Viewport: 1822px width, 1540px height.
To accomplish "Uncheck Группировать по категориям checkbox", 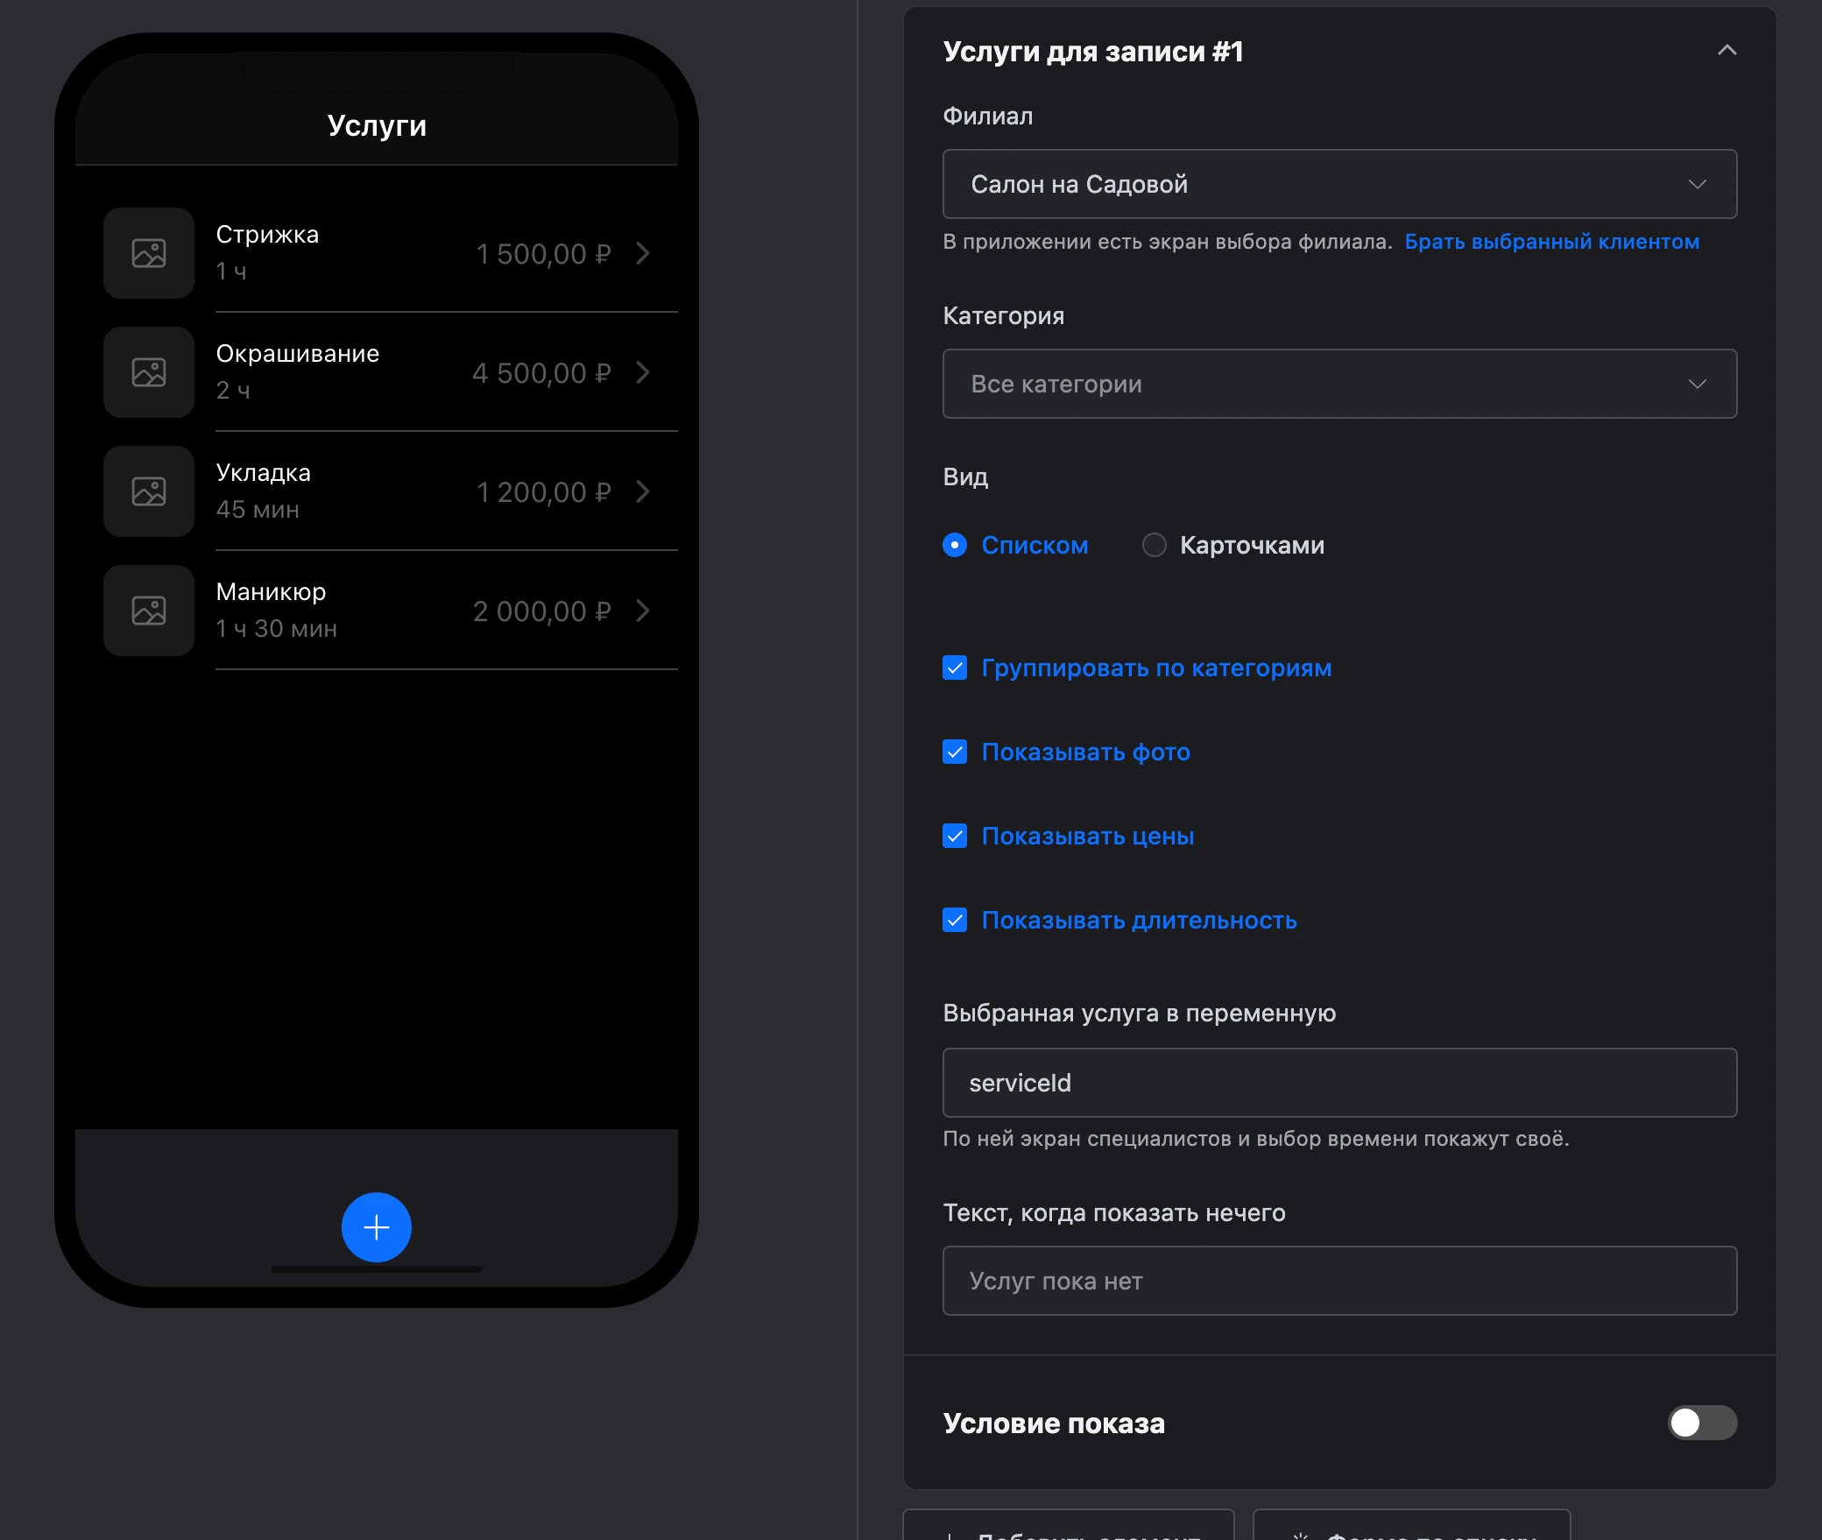I will [955, 668].
